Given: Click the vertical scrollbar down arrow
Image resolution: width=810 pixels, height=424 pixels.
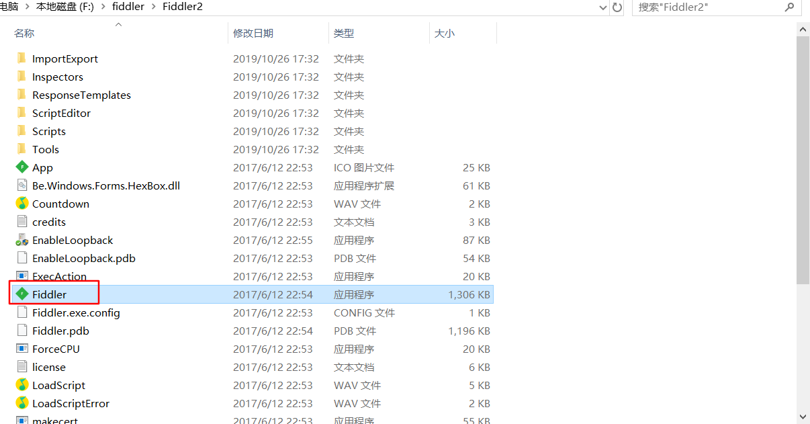Looking at the screenshot, I should click(803, 417).
